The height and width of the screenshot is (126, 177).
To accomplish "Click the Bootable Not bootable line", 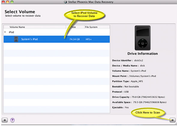I will coord(125,86).
